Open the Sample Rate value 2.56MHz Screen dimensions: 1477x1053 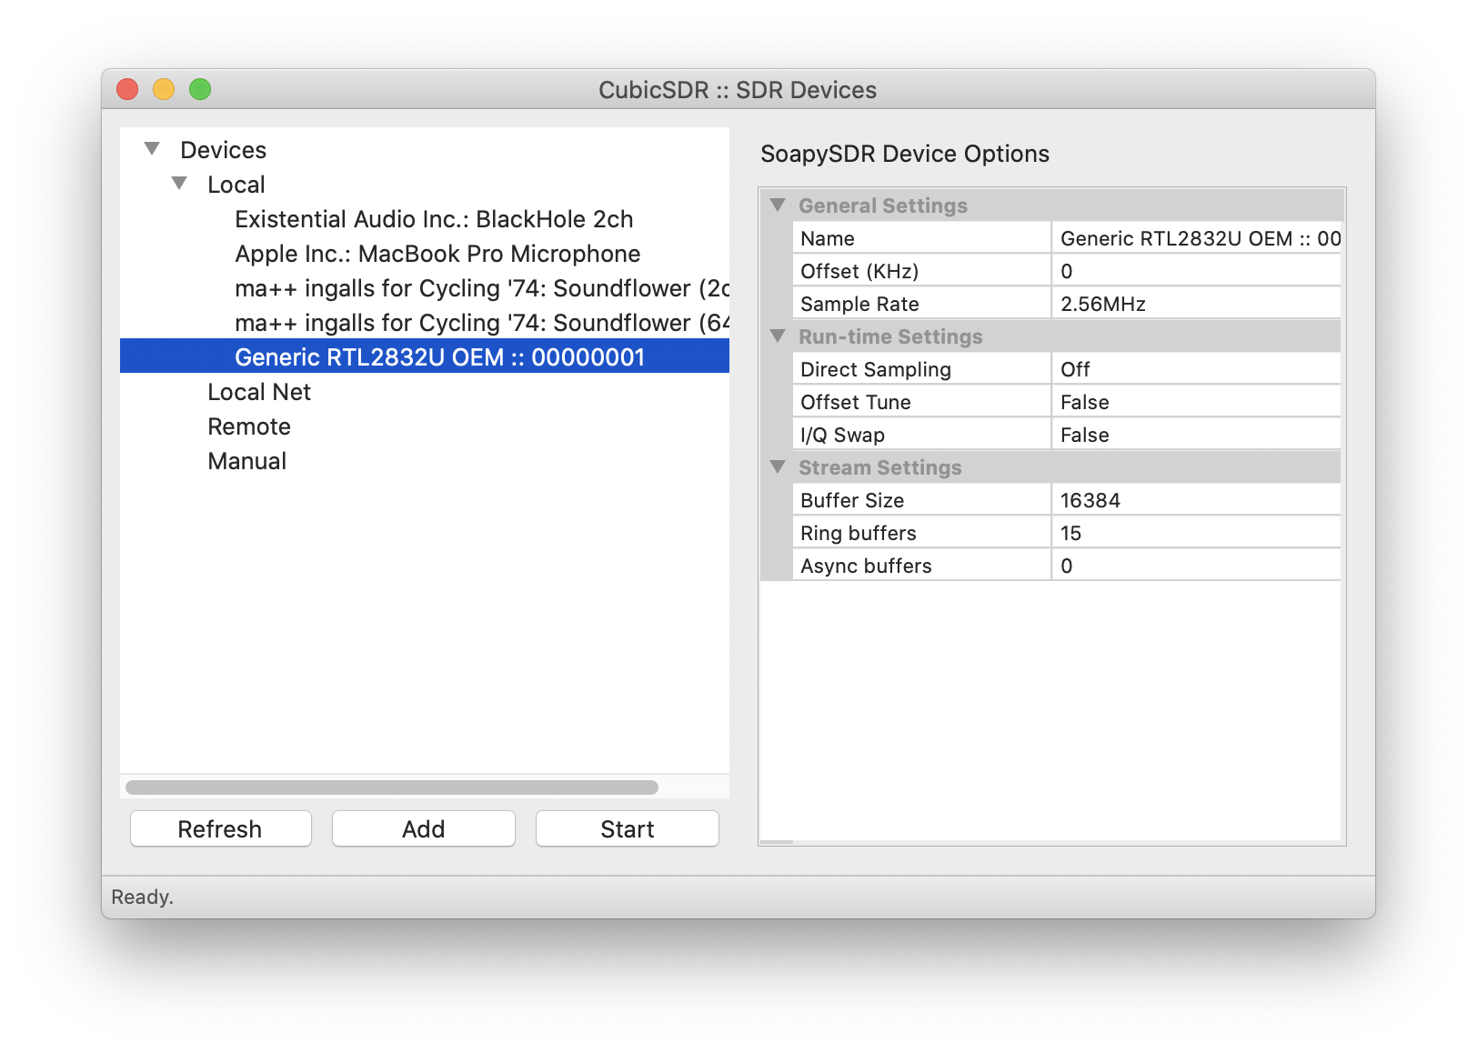click(1196, 304)
